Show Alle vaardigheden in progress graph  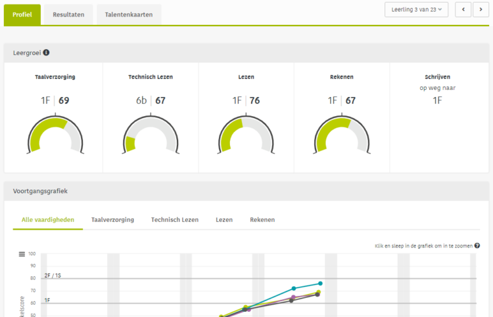(x=48, y=220)
